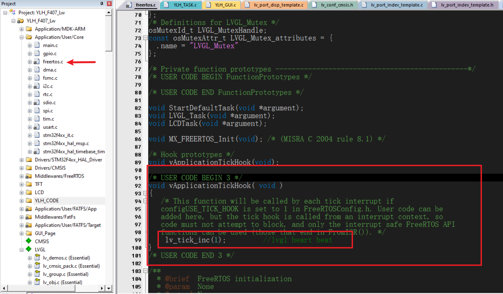Image resolution: width=503 pixels, height=294 pixels.
Task: Click the YLH_F407_Lw target icon
Action: [20, 21]
